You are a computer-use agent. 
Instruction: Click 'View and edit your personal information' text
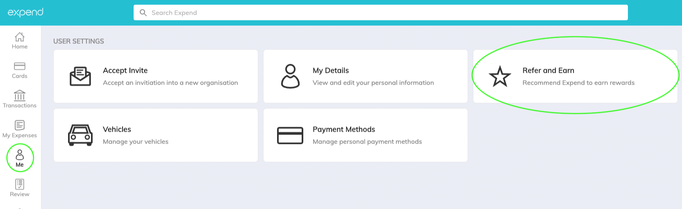coord(373,83)
